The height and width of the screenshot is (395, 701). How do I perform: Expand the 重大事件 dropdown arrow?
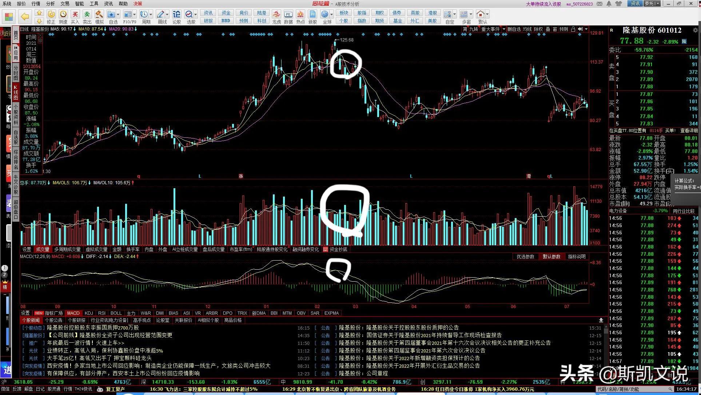click(x=504, y=29)
